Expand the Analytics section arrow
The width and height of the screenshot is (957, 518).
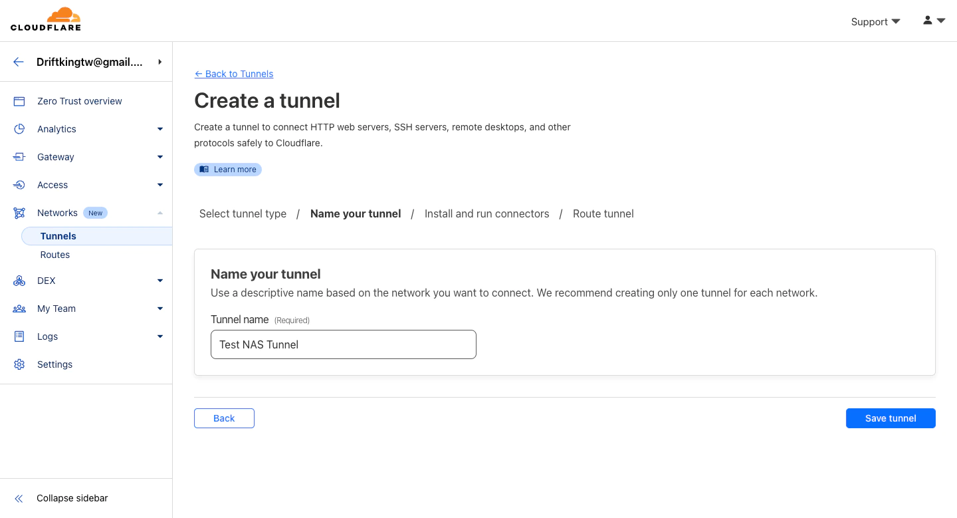pyautogui.click(x=160, y=129)
